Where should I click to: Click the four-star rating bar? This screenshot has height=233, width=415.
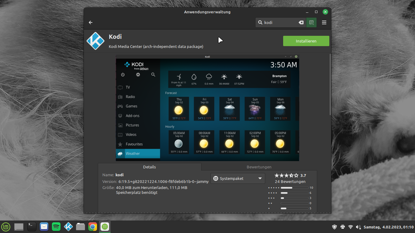click(x=295, y=193)
